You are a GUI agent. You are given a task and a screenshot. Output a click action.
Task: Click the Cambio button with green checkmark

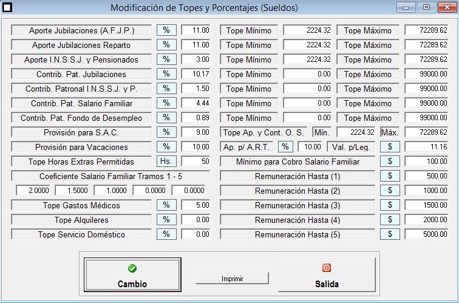coord(132,275)
